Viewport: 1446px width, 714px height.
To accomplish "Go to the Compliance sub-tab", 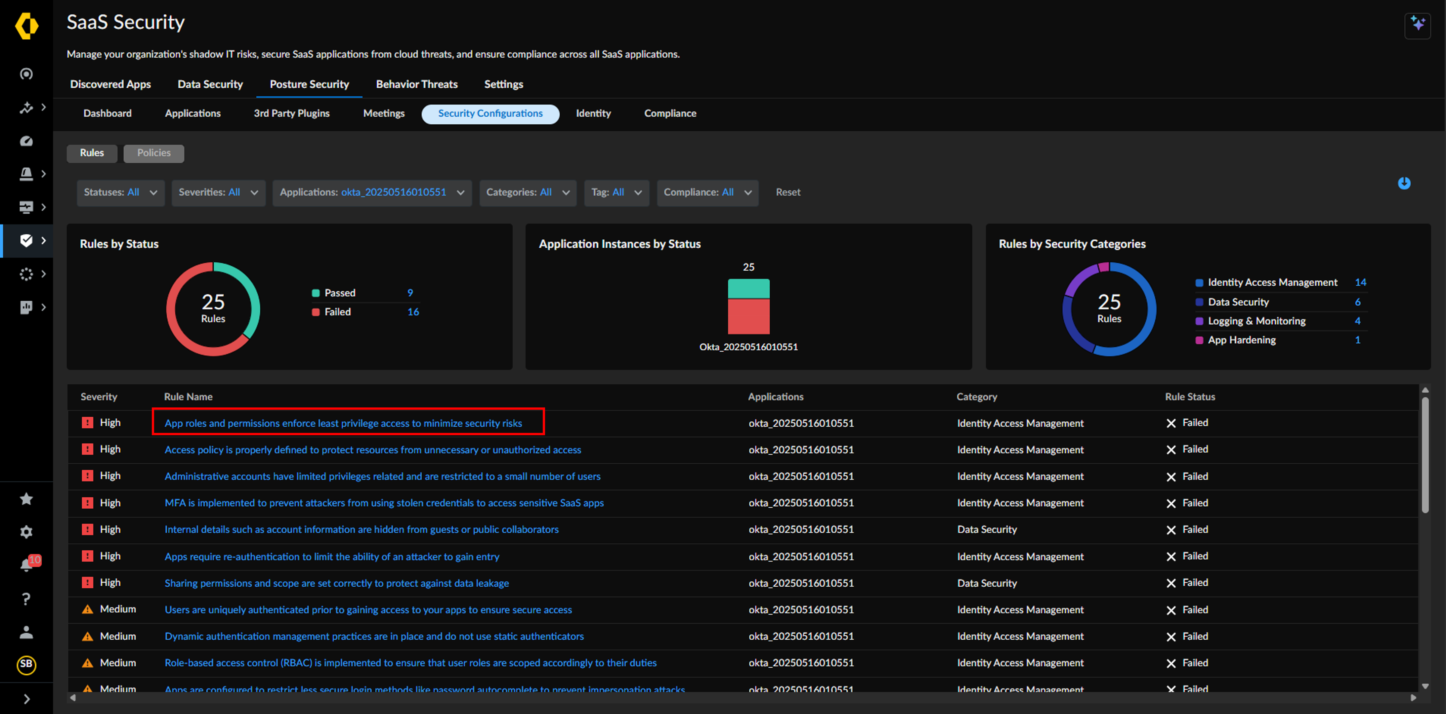I will [670, 113].
